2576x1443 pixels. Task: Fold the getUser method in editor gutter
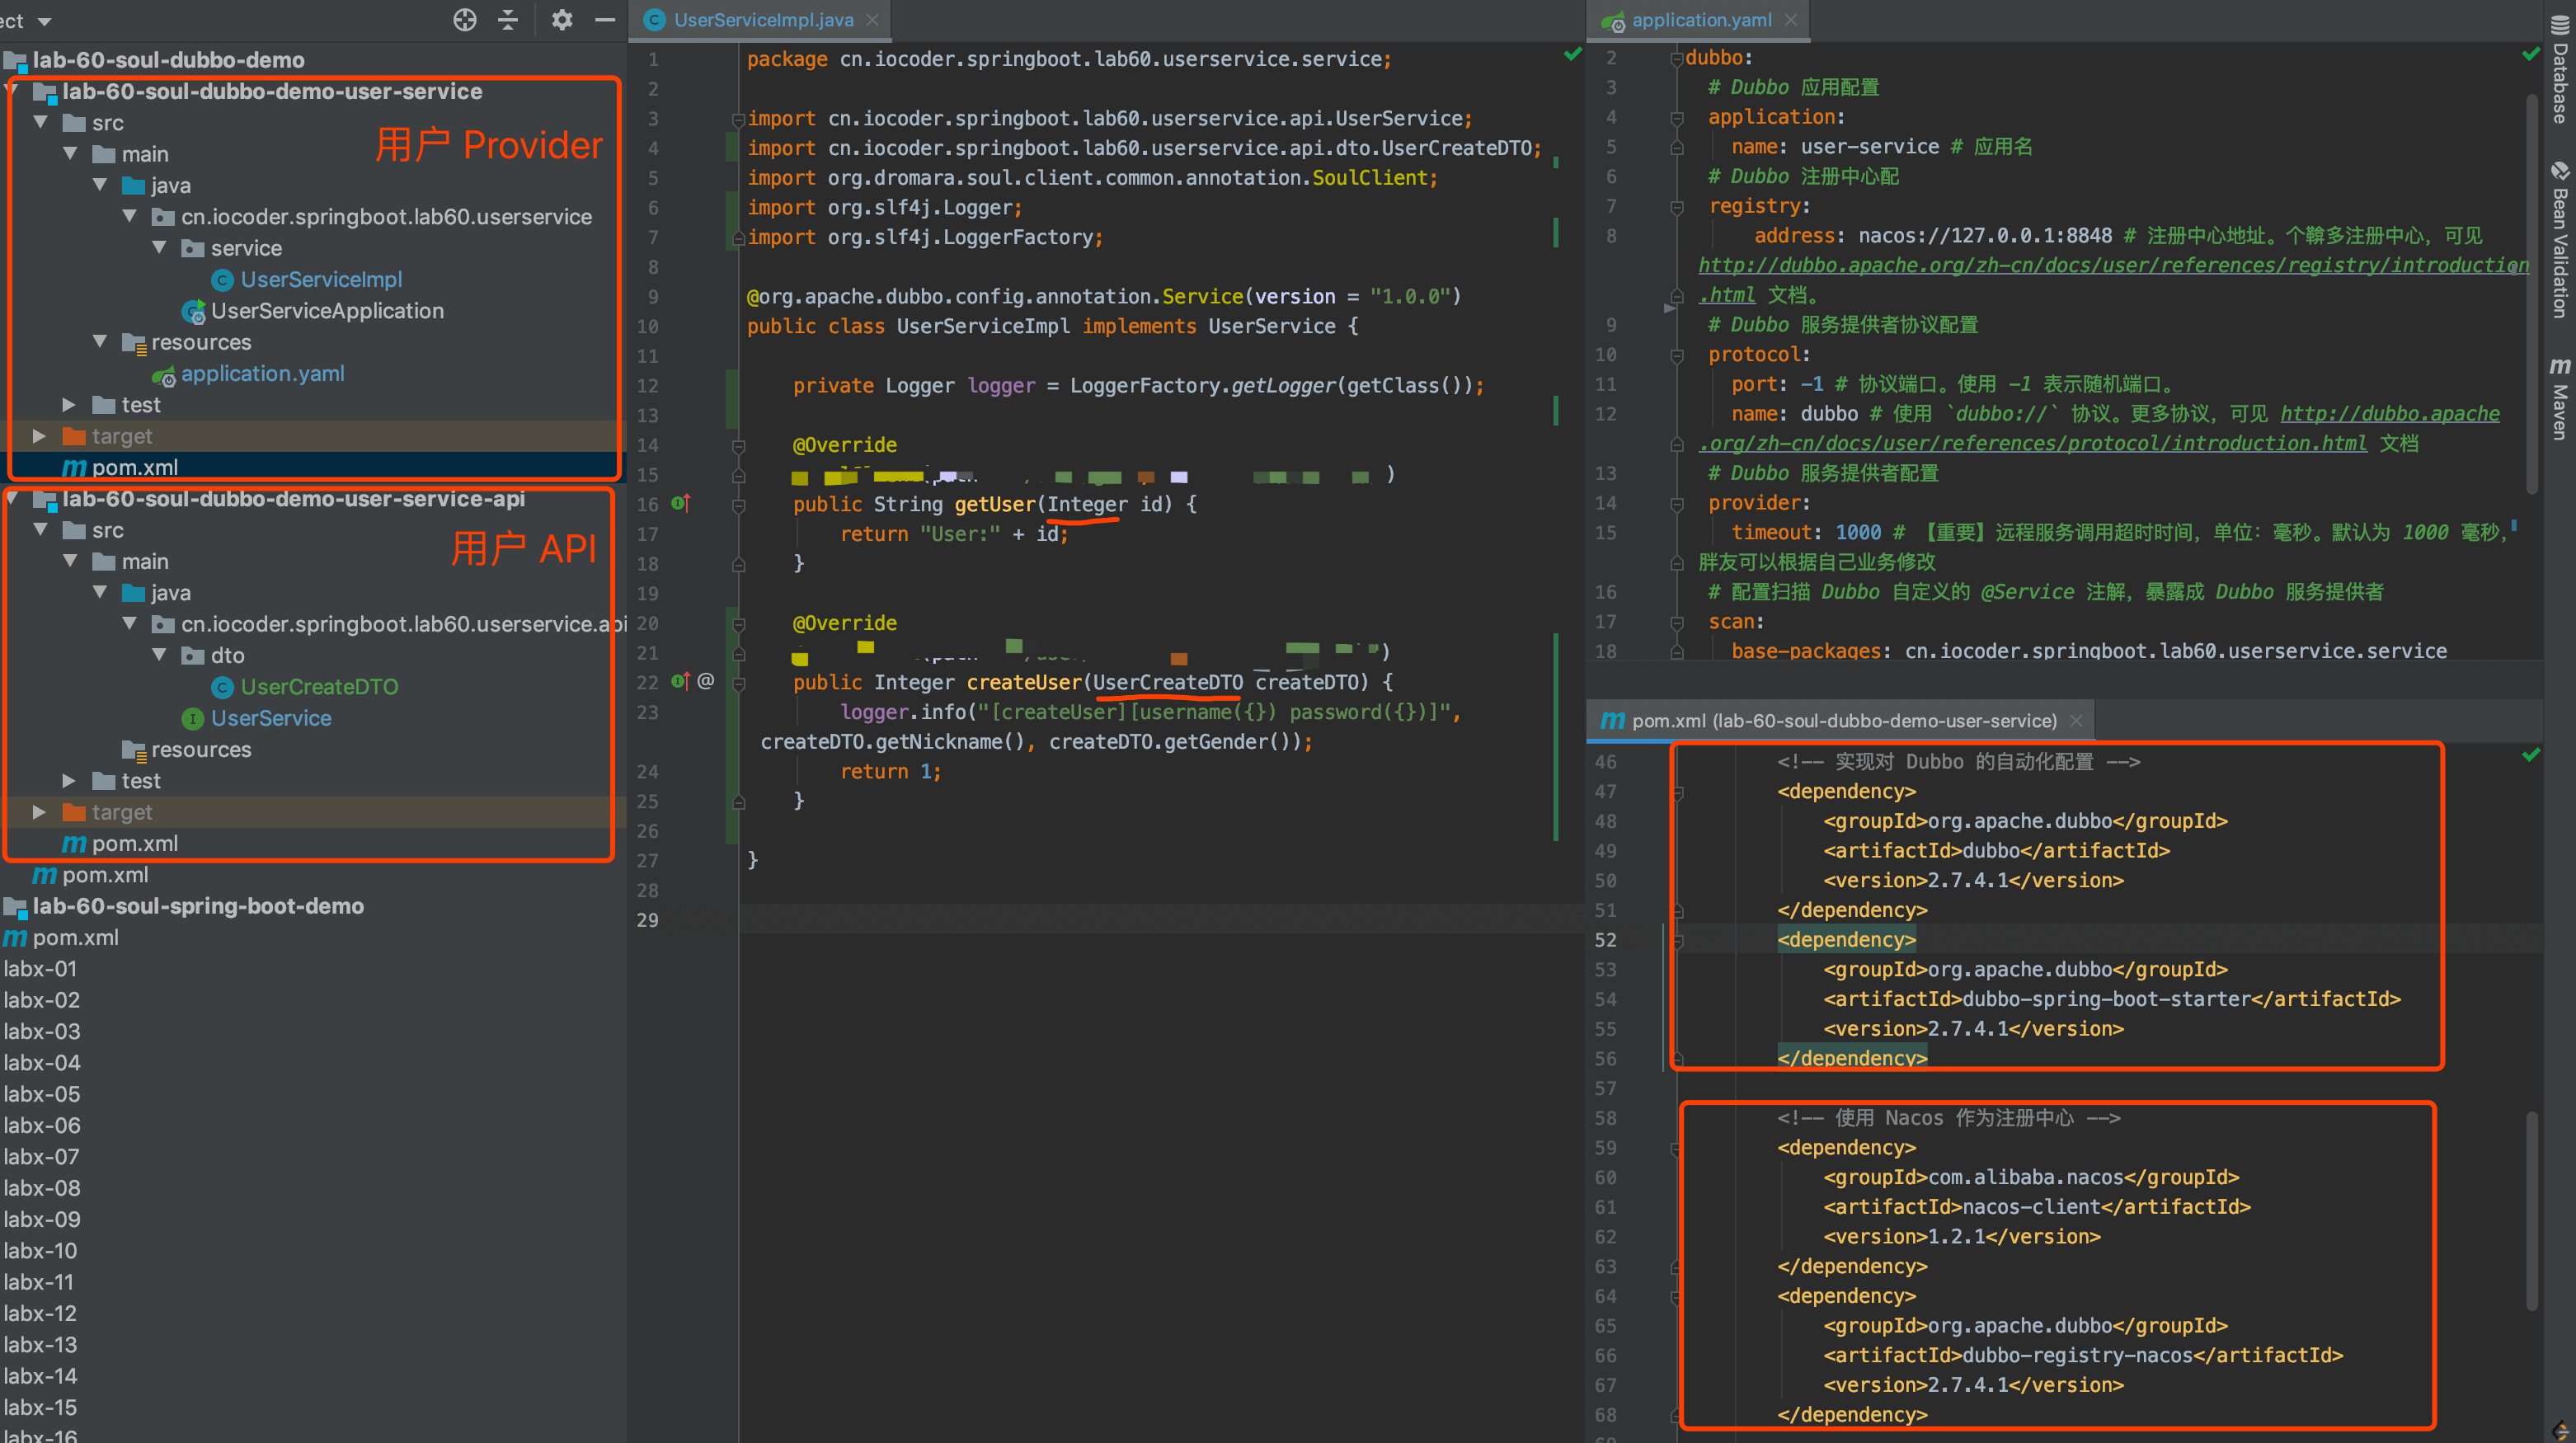(x=738, y=505)
